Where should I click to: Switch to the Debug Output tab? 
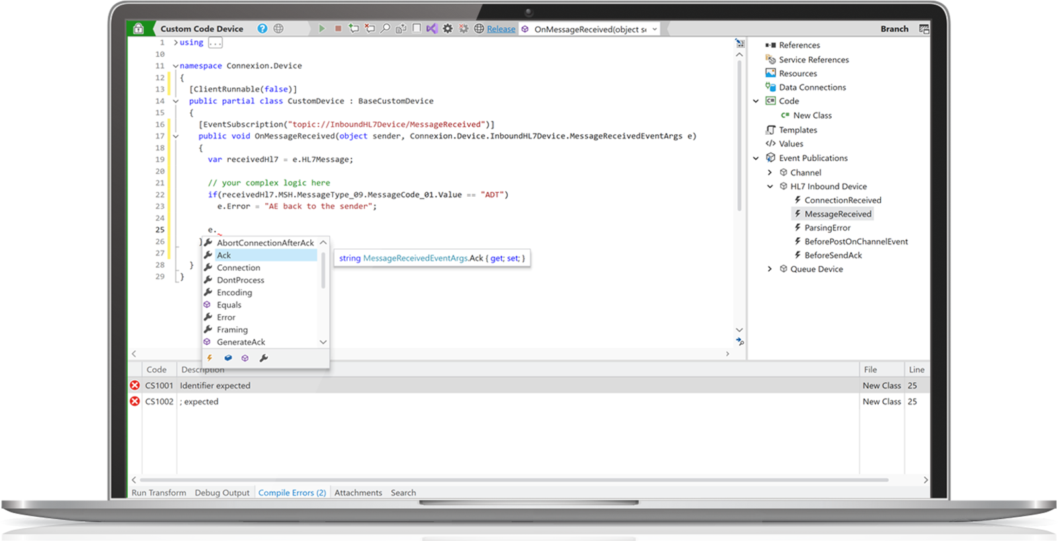click(x=222, y=493)
